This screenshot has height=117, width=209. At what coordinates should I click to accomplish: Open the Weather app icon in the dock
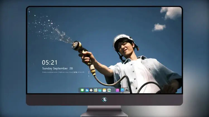(x=87, y=90)
